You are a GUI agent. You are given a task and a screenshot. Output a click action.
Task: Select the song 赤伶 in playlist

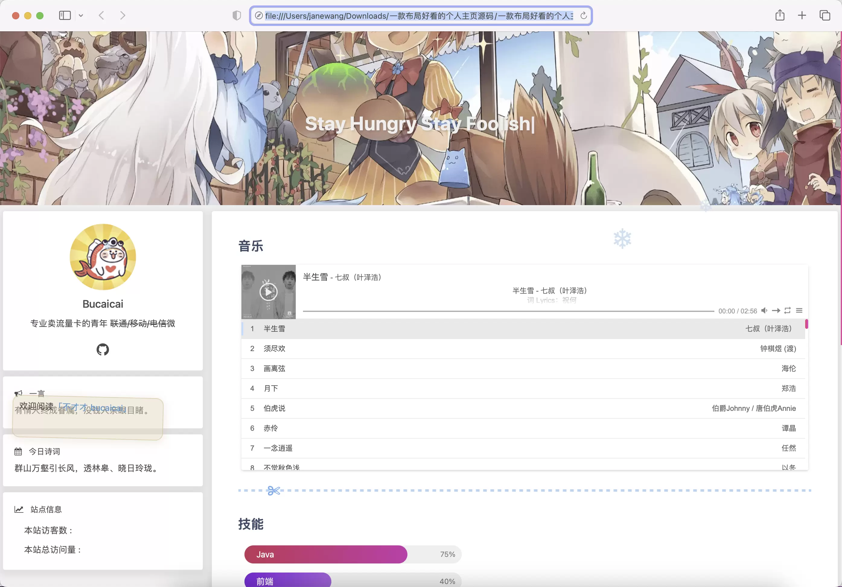click(523, 428)
